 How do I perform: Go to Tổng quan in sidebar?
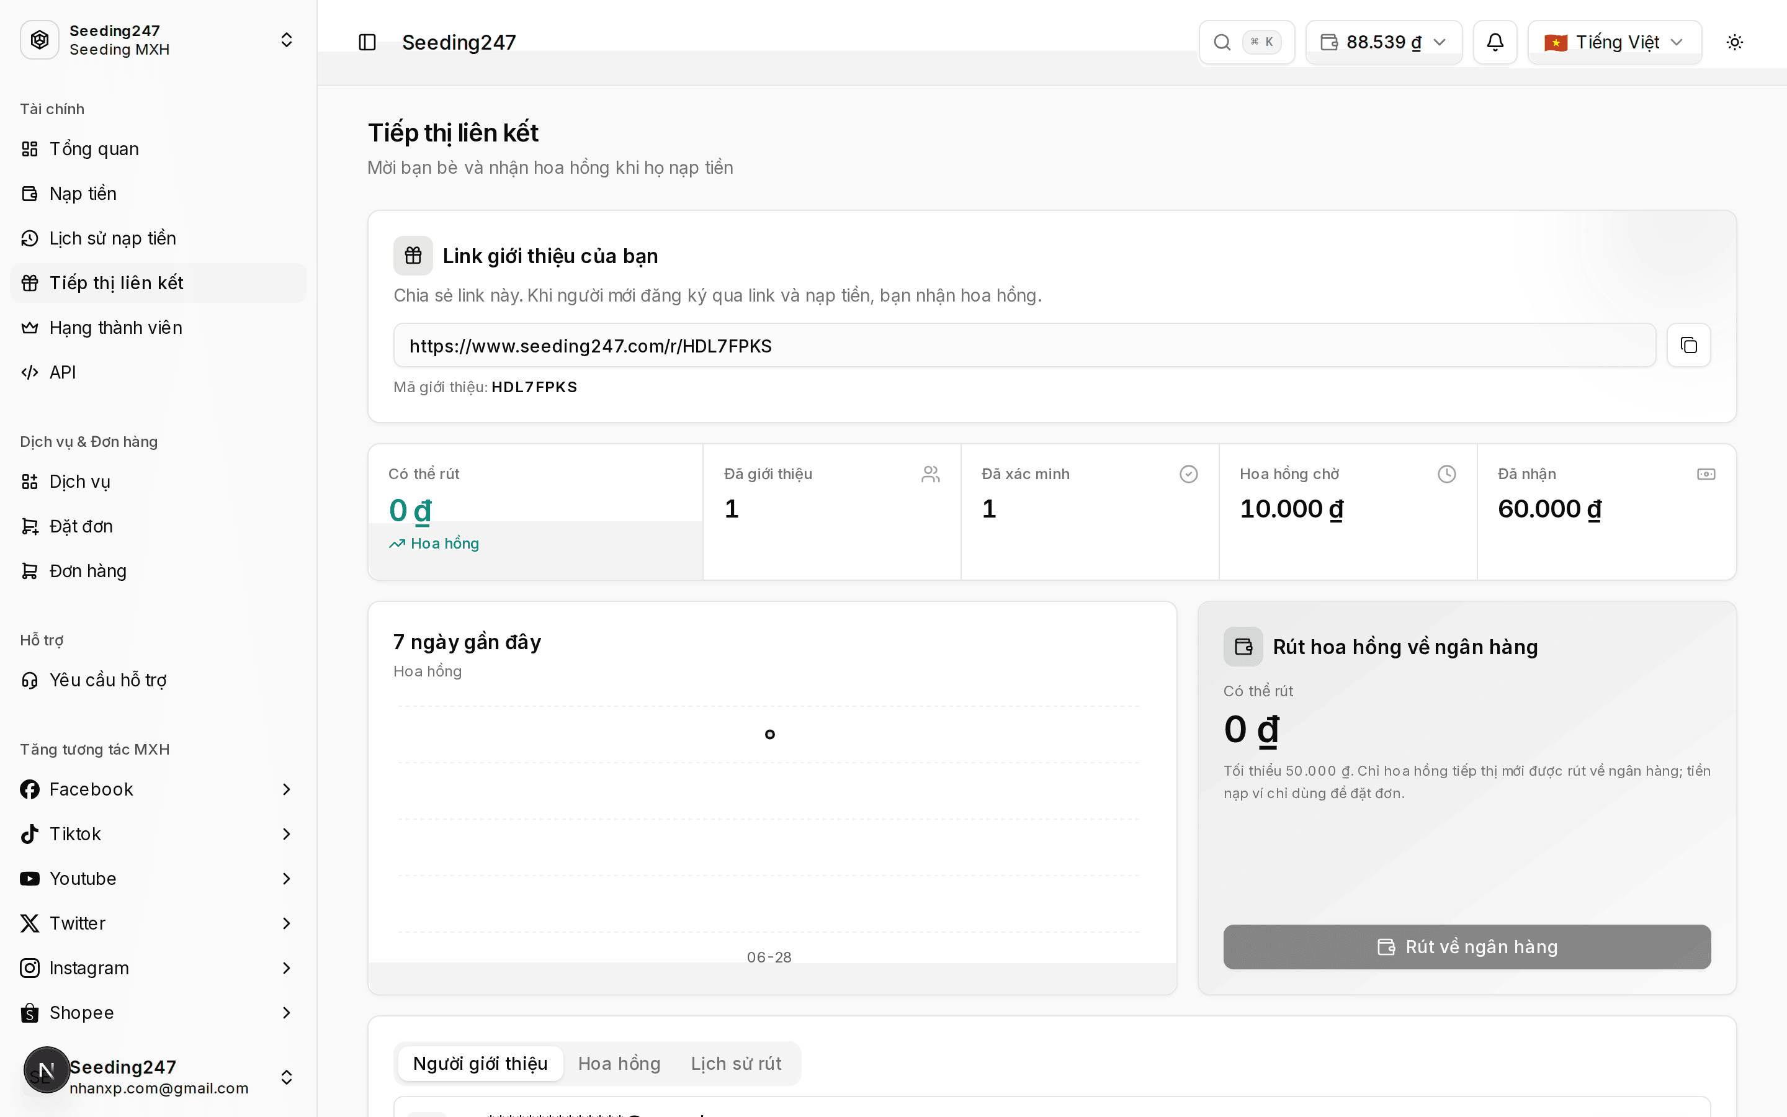point(158,149)
